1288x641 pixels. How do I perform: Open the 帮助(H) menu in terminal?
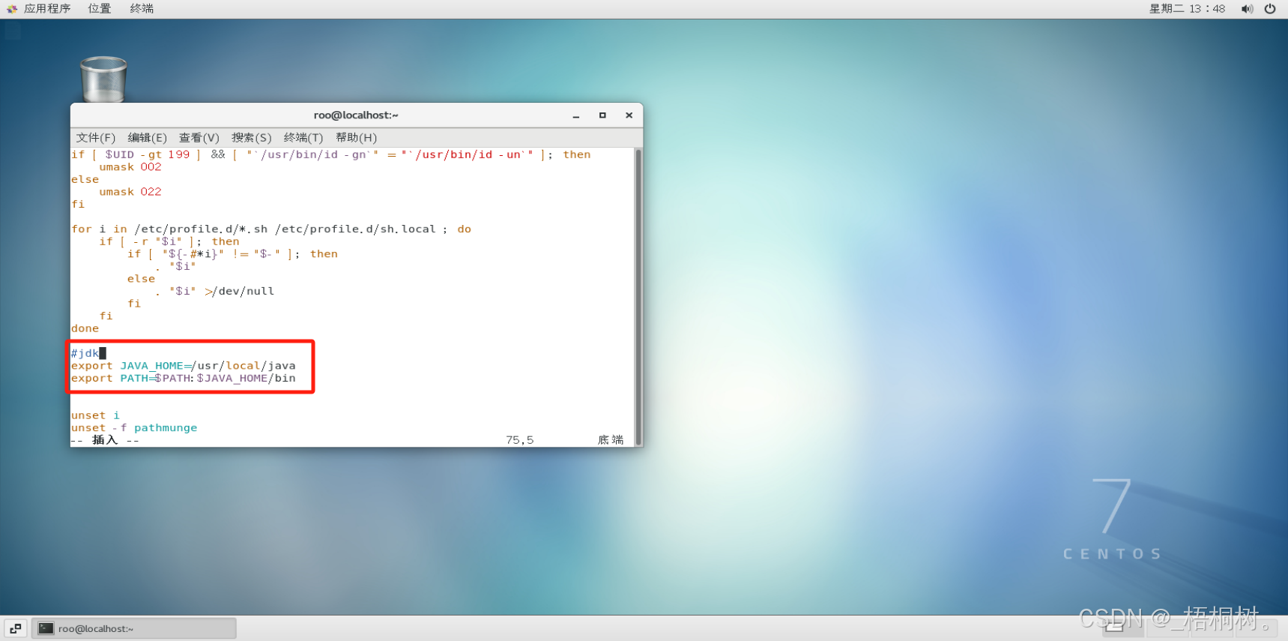[x=356, y=138]
